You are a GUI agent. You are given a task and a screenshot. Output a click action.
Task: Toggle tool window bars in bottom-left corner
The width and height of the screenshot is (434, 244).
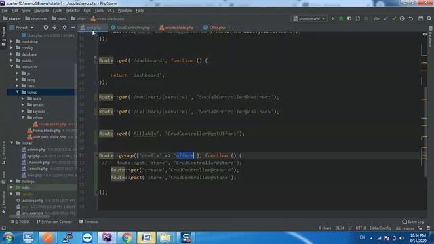(3, 228)
